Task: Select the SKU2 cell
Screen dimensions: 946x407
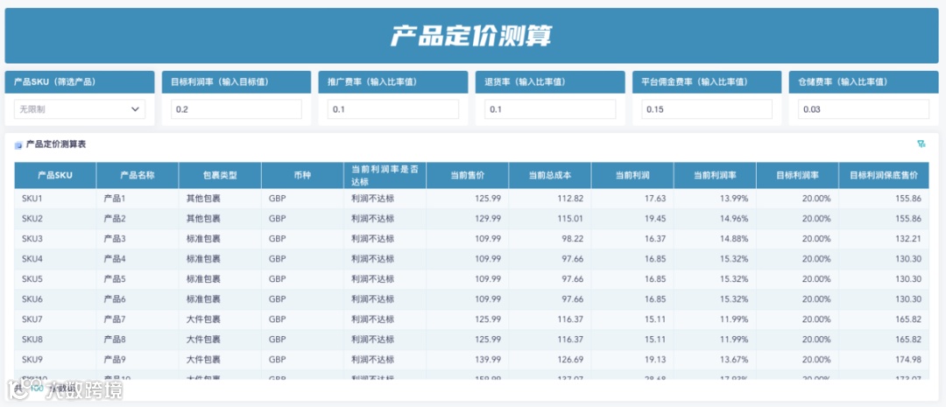Action: (x=55, y=218)
